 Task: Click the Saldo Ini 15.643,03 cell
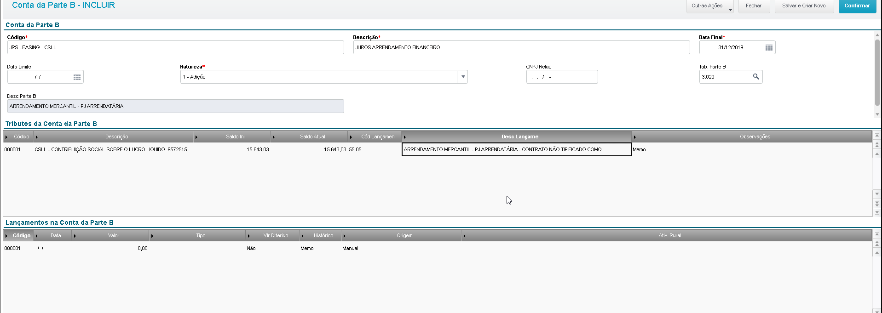click(x=232, y=149)
